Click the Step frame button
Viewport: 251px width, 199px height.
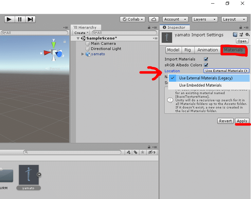[x=30, y=19]
